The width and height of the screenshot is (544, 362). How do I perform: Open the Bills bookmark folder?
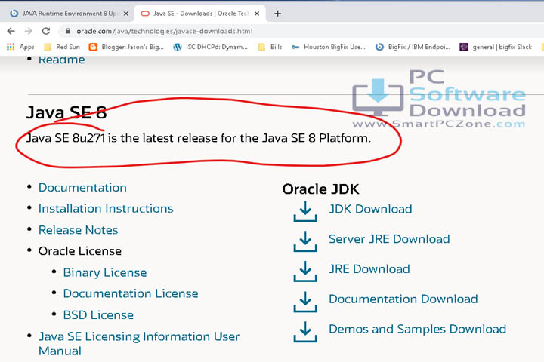pos(270,47)
